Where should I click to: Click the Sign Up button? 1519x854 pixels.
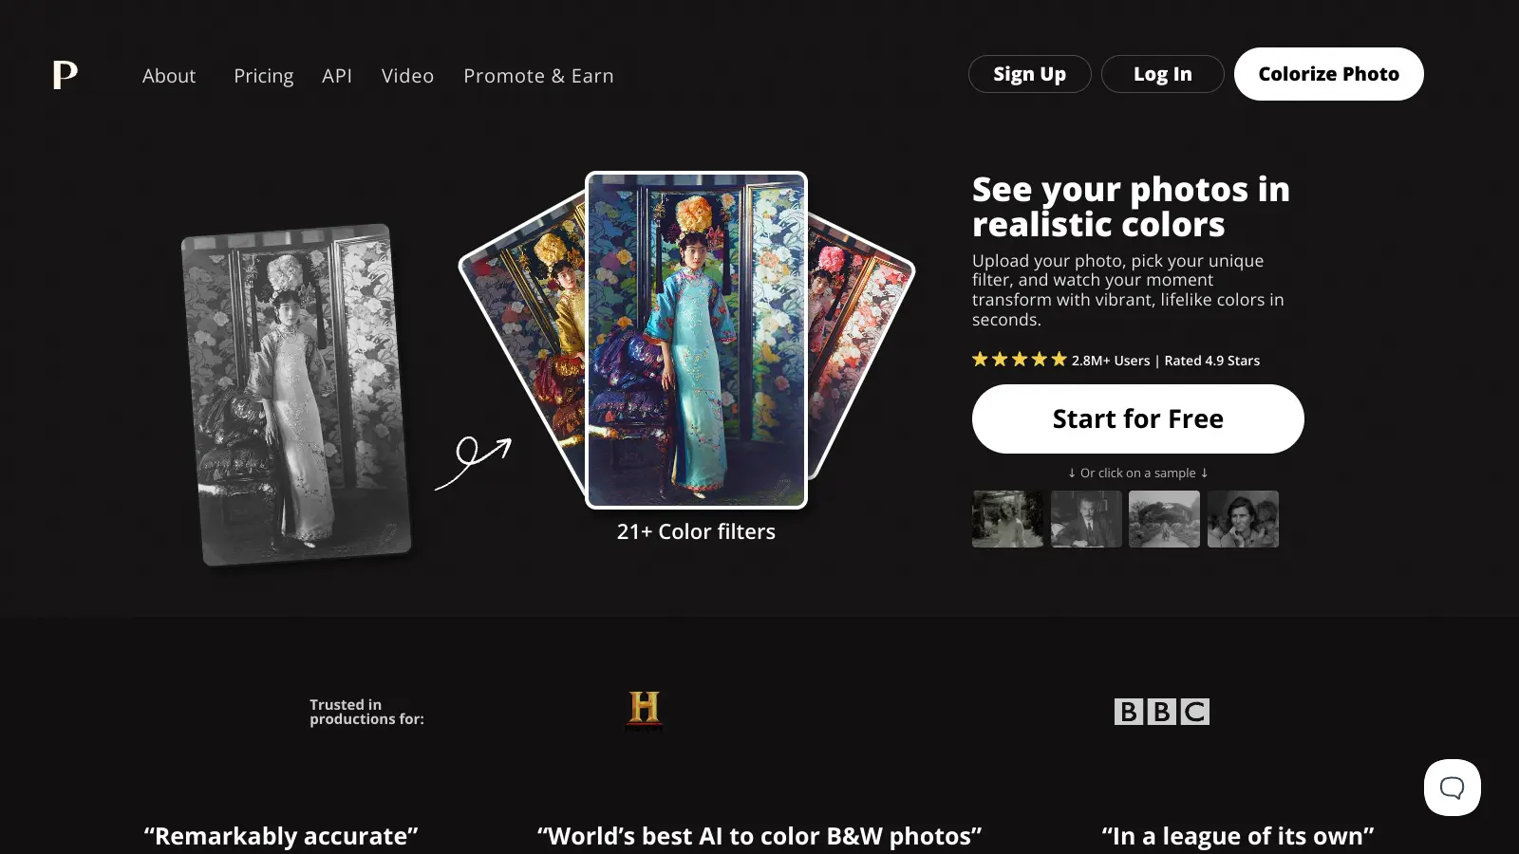click(1029, 74)
